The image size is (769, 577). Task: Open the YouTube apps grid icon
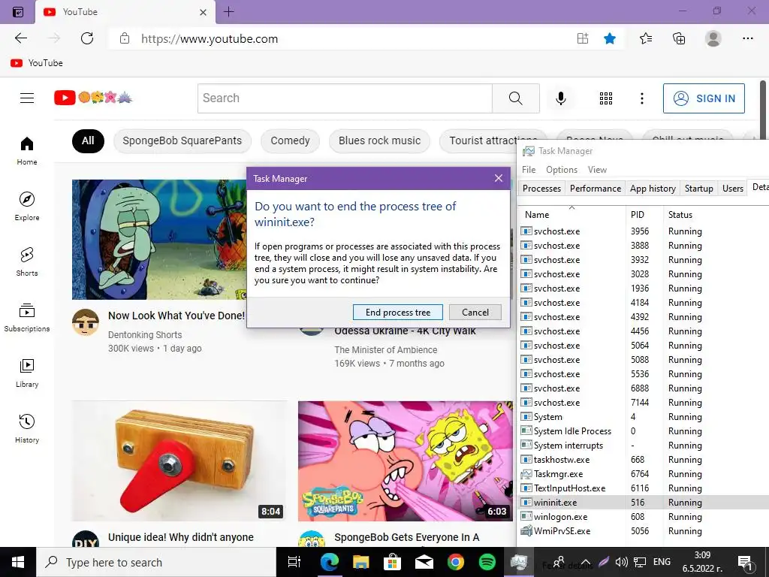606,98
